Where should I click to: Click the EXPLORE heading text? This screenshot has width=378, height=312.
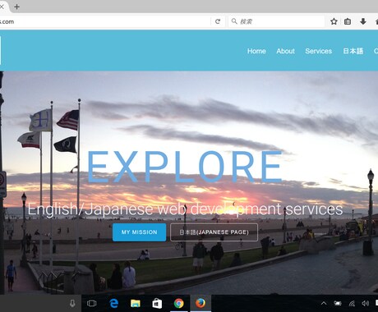click(185, 167)
